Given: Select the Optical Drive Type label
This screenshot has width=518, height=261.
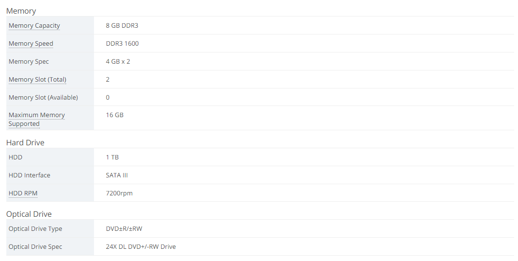Looking at the screenshot, I should point(36,229).
